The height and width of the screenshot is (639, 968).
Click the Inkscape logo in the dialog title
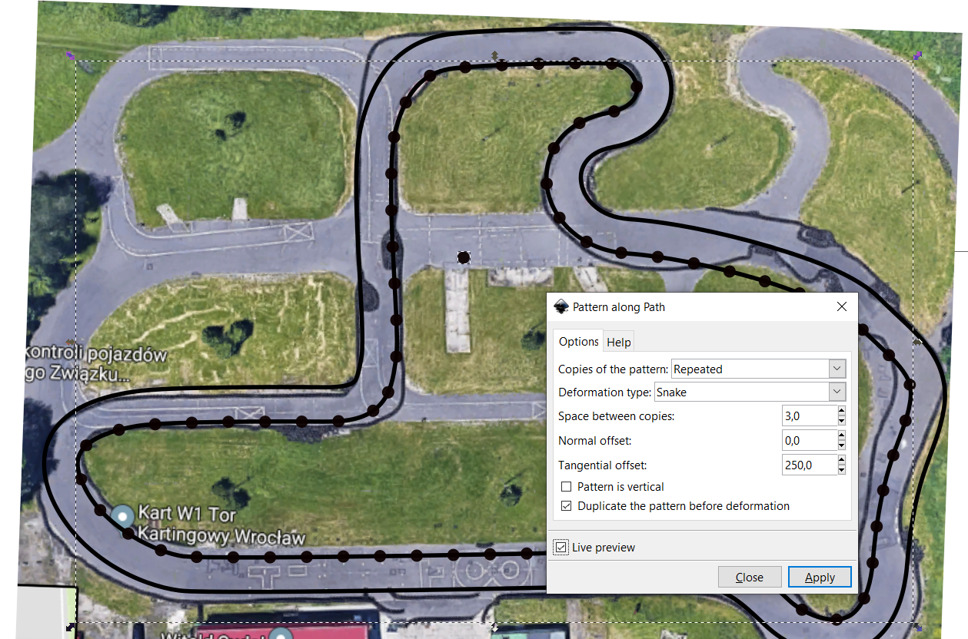[x=561, y=306]
